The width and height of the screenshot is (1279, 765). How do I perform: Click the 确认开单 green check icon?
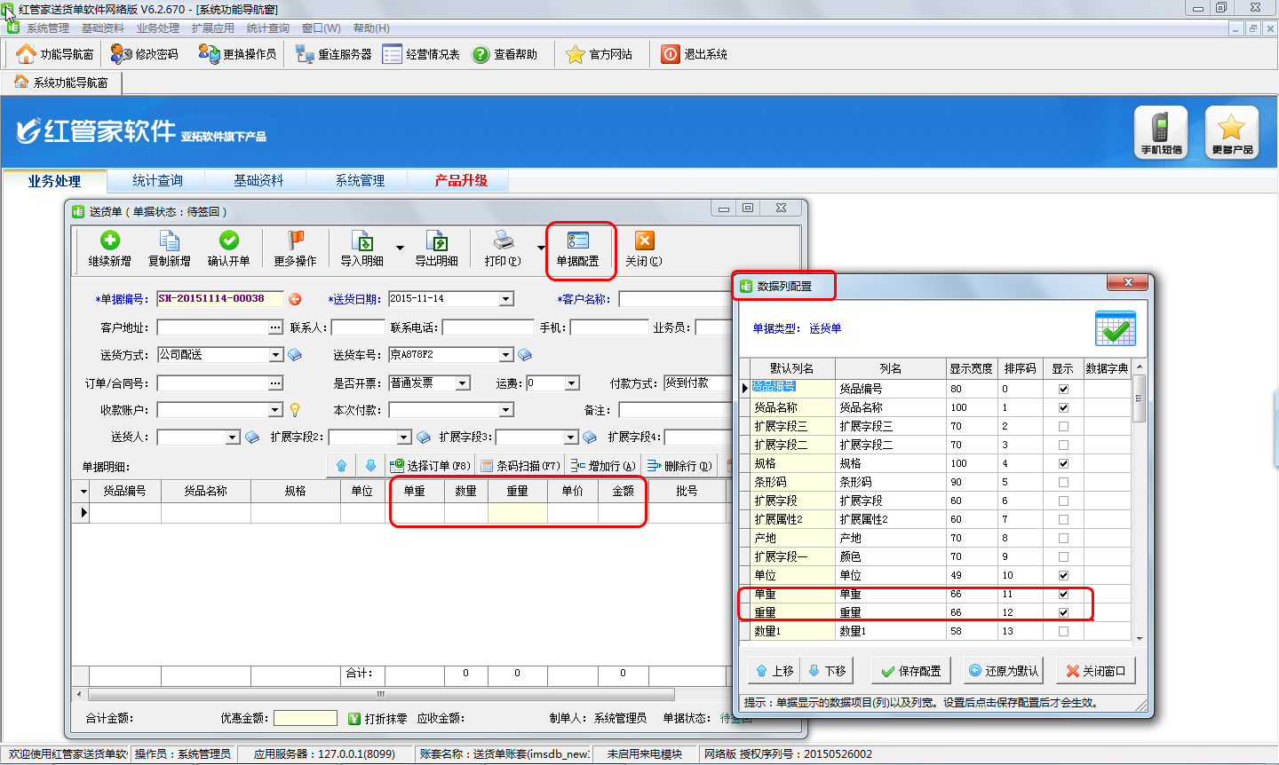click(228, 241)
